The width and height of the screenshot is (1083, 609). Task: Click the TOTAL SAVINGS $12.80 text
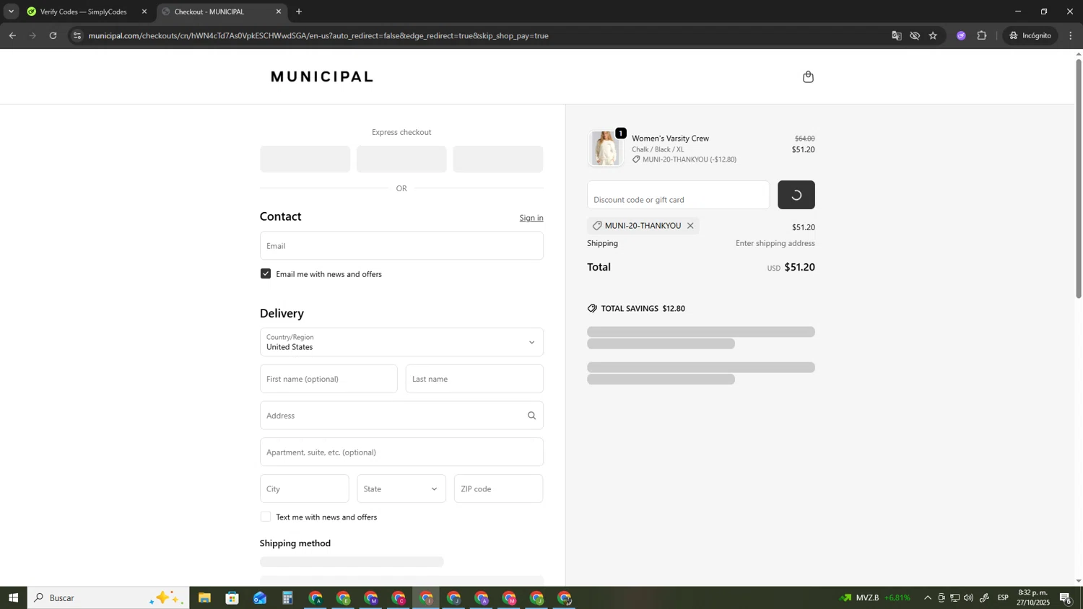(643, 309)
